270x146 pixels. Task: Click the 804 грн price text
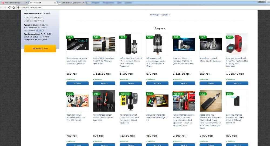tap(98, 136)
